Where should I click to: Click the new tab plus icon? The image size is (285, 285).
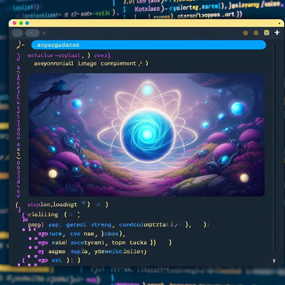277,33
